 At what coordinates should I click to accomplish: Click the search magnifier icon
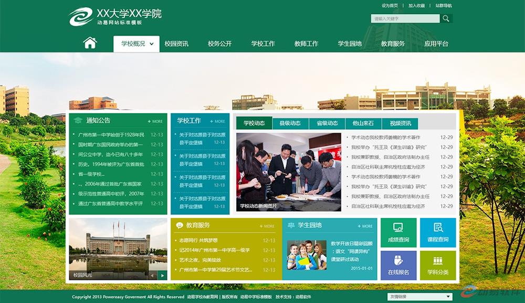446,19
